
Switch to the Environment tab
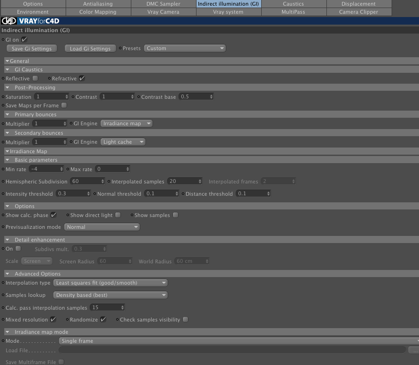[x=33, y=12]
